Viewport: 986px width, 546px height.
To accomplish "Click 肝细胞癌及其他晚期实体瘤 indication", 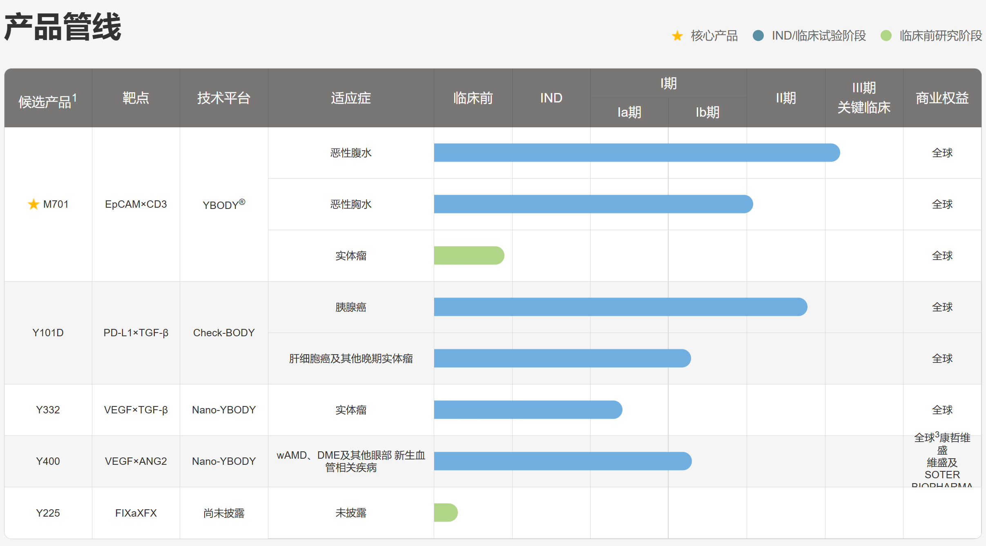I will (351, 358).
